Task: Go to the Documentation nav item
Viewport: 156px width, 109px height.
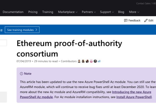Action: click(13, 12)
